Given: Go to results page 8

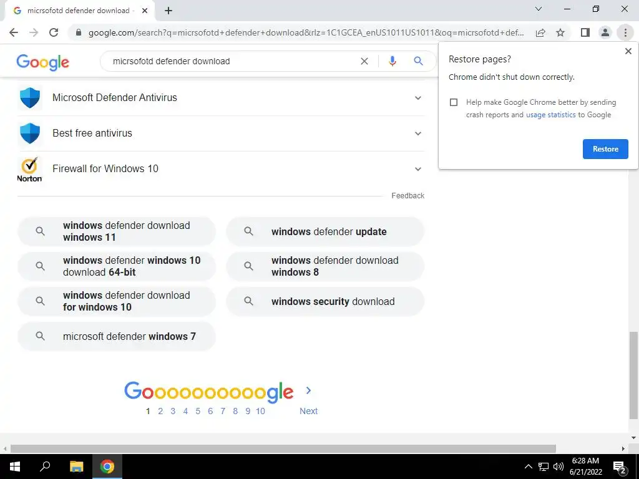Looking at the screenshot, I should tap(235, 412).
